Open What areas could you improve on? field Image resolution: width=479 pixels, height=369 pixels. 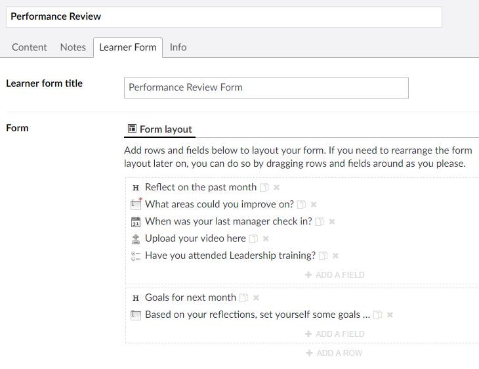tap(219, 204)
